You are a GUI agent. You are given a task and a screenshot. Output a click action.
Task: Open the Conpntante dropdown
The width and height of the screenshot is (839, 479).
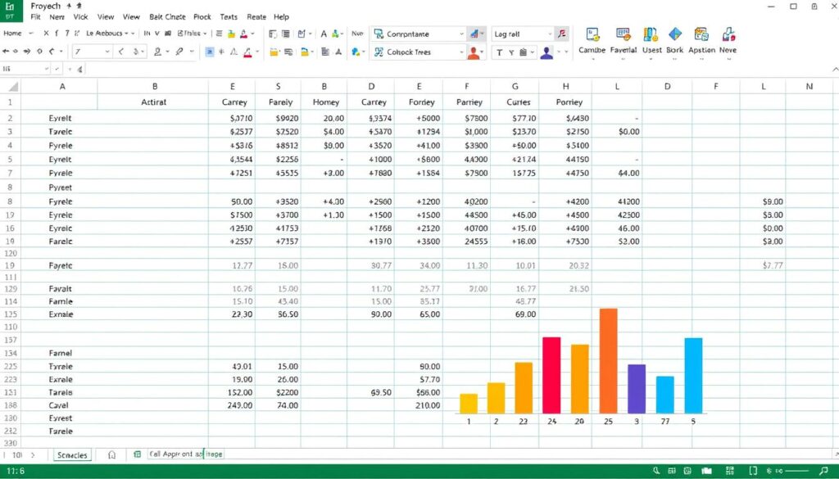[x=462, y=34]
